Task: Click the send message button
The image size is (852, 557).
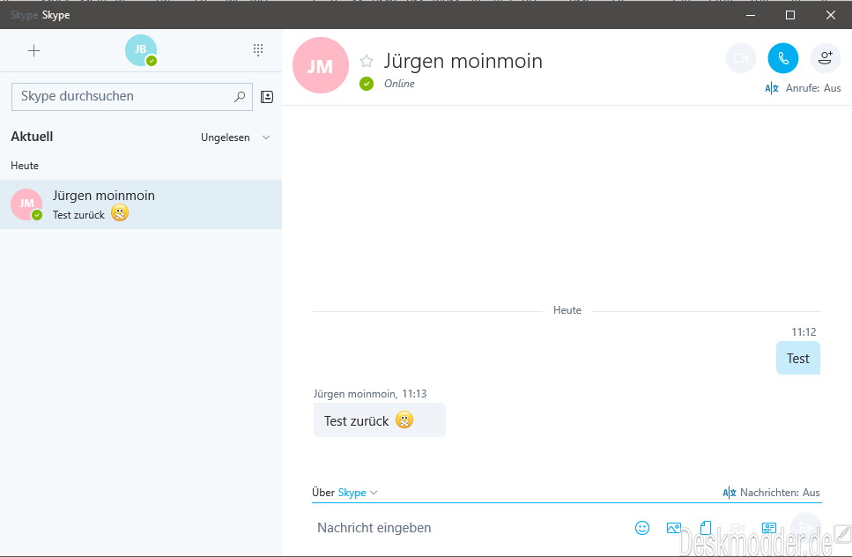Action: point(805,528)
